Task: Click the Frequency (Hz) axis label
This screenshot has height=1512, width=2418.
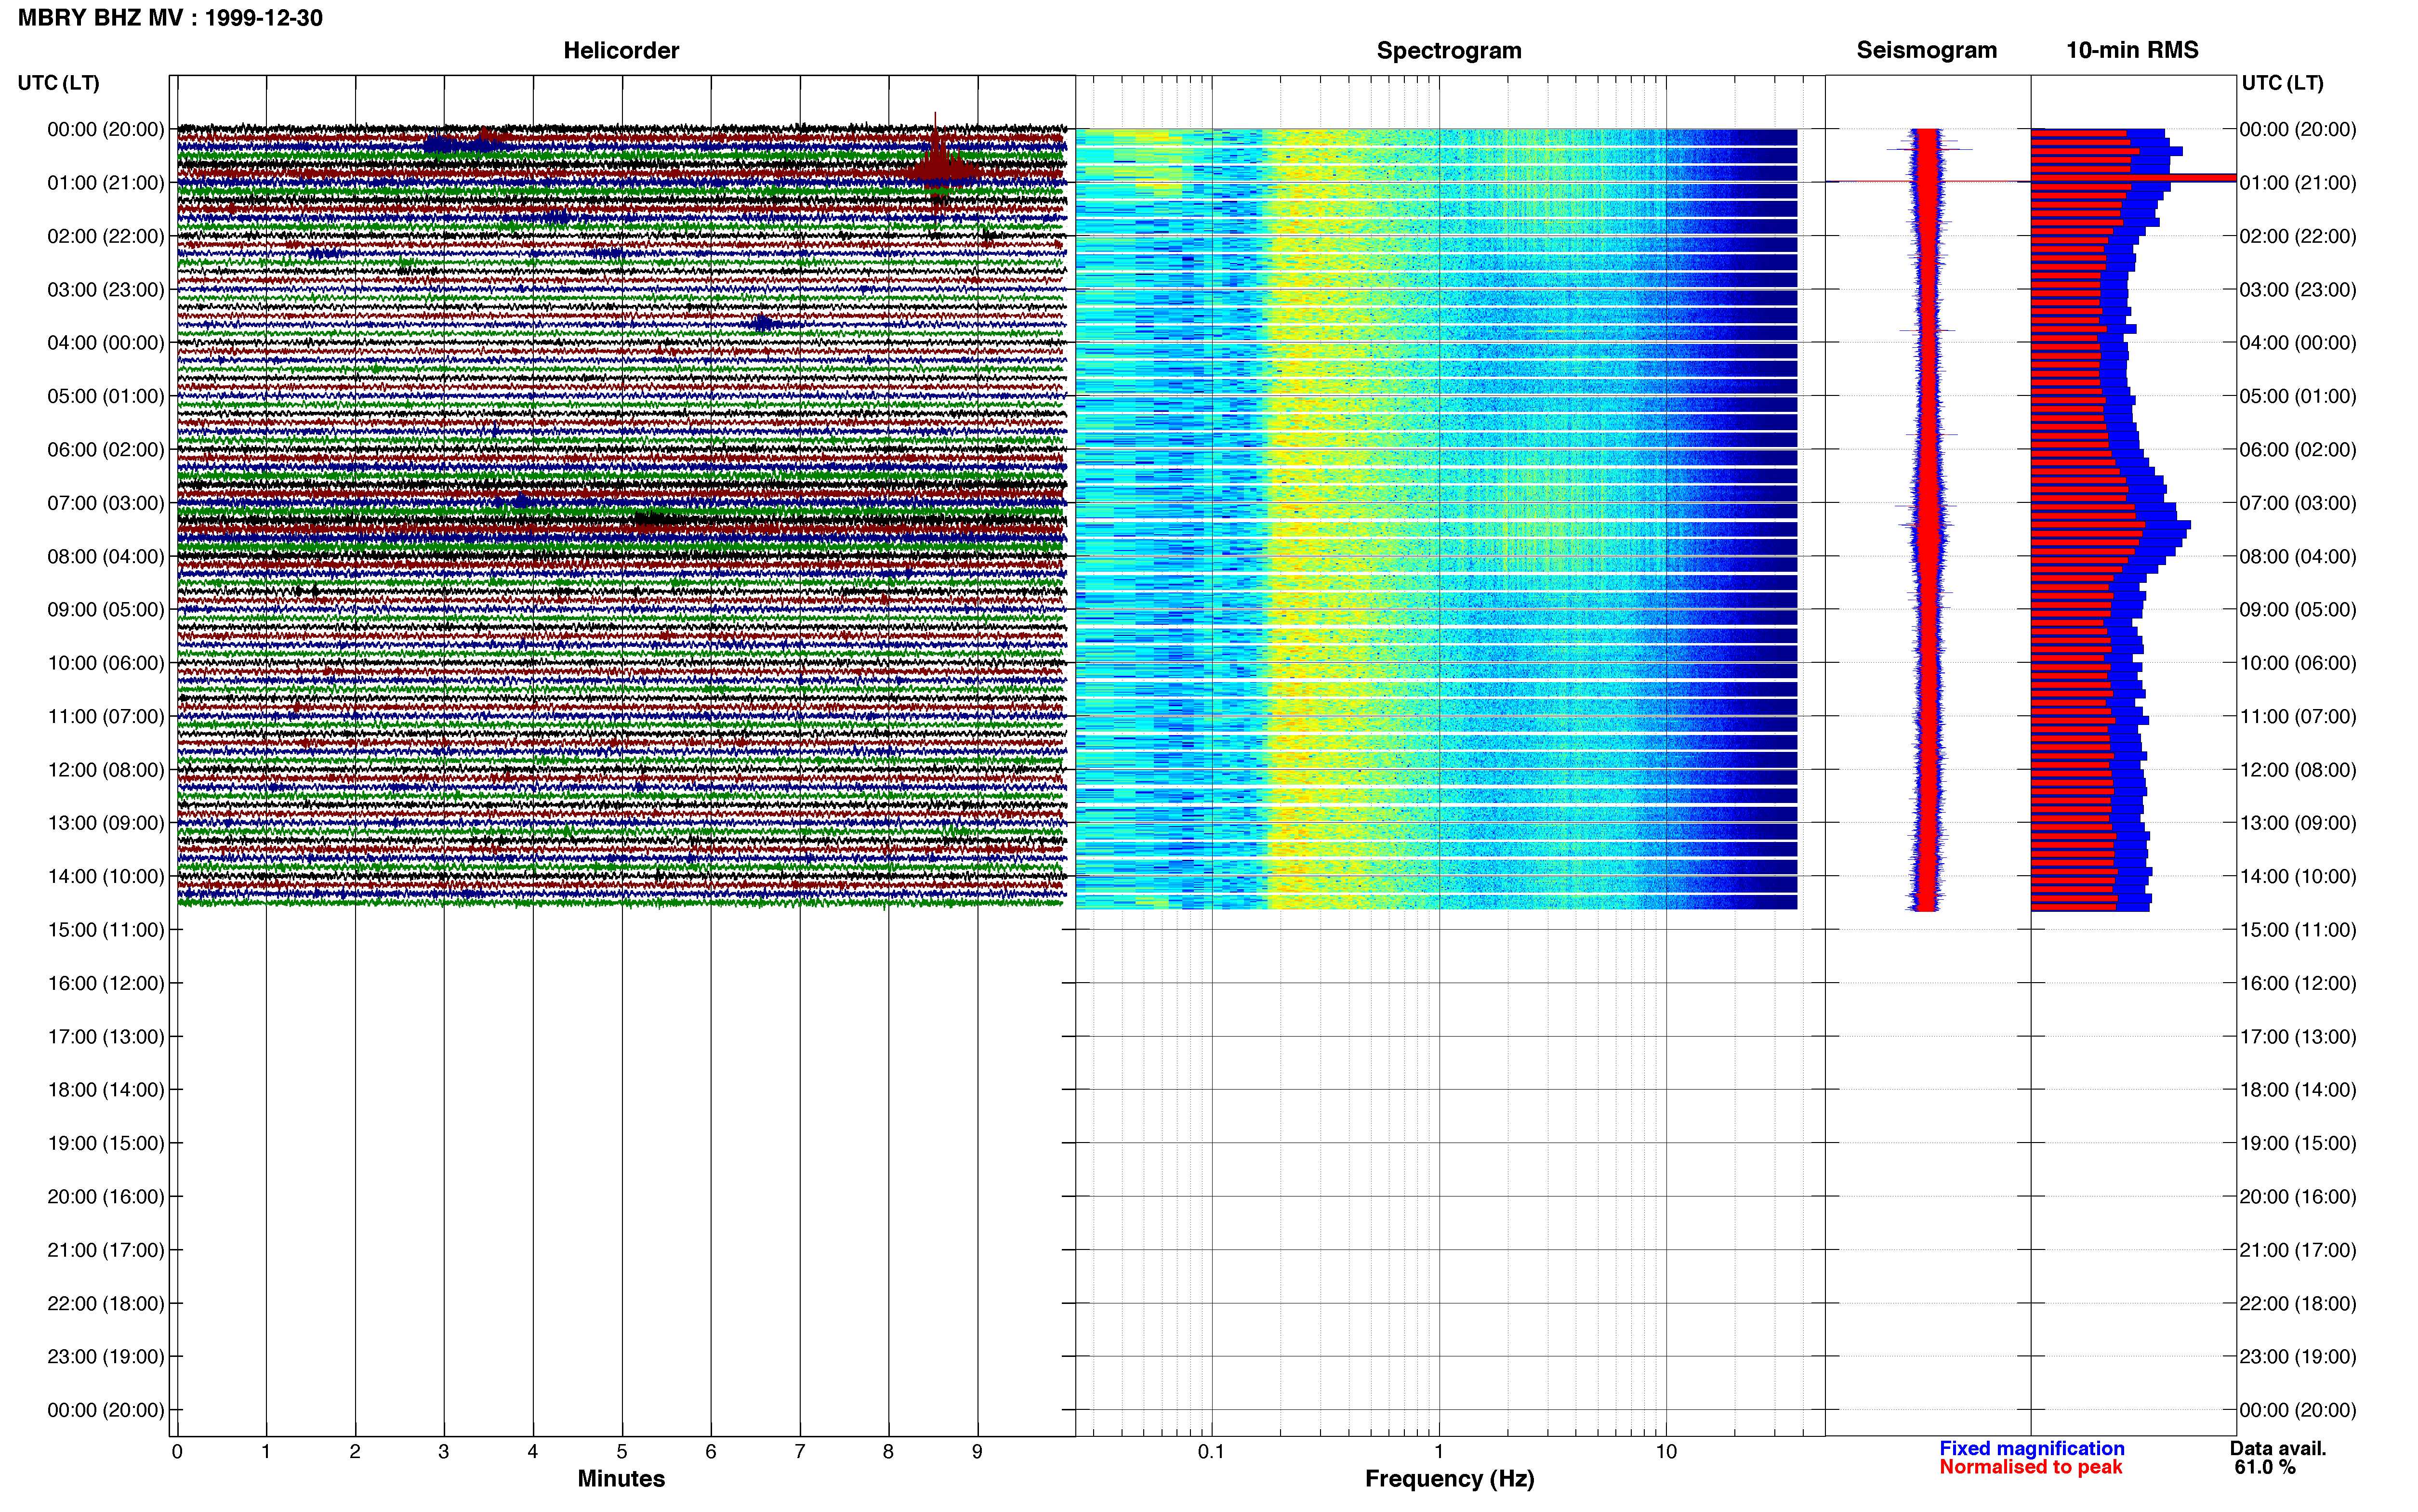Action: tap(1449, 1479)
